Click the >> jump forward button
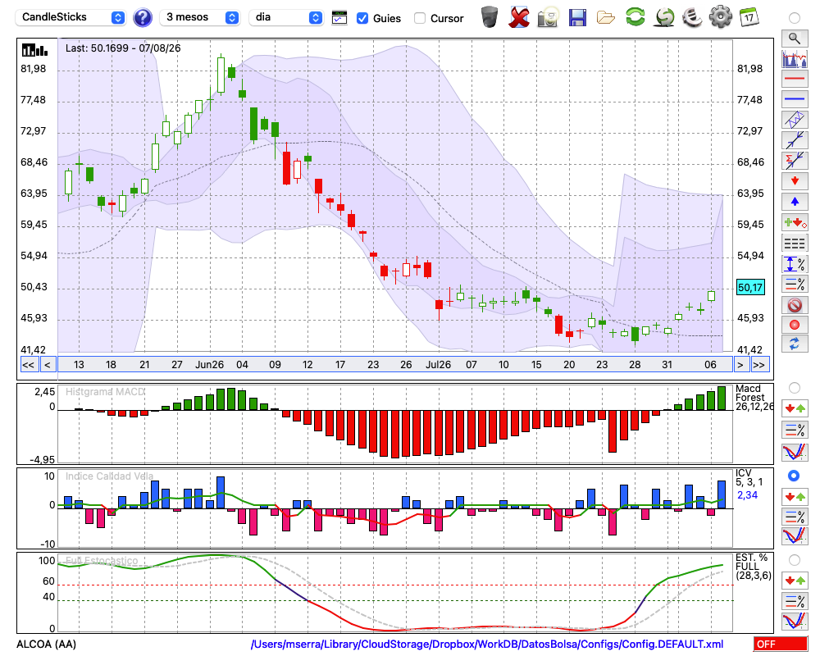820x656 pixels. coord(760,365)
